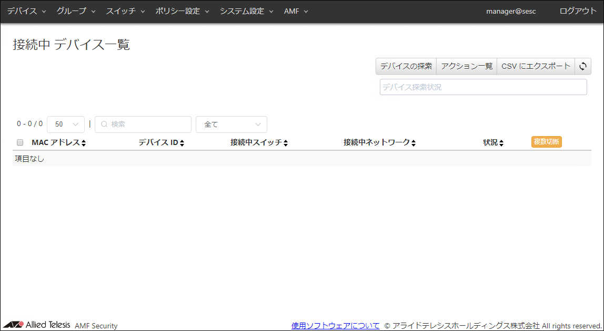This screenshot has height=331, width=604.
Task: Sort by MAC アドレス column arrows
Action: (84, 143)
